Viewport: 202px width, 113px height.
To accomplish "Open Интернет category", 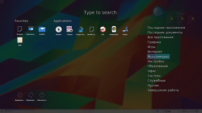I will (155, 52).
